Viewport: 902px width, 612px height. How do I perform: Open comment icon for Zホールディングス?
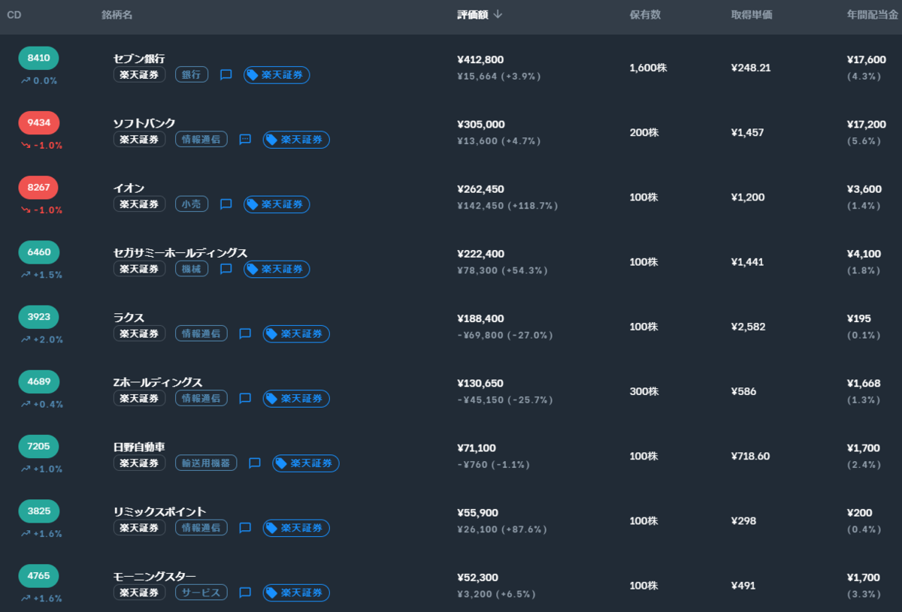(245, 399)
